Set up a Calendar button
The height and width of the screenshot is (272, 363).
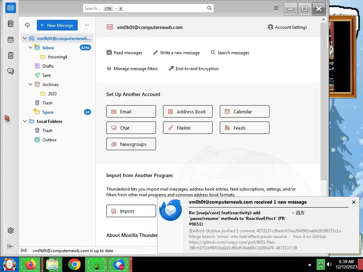click(245, 112)
